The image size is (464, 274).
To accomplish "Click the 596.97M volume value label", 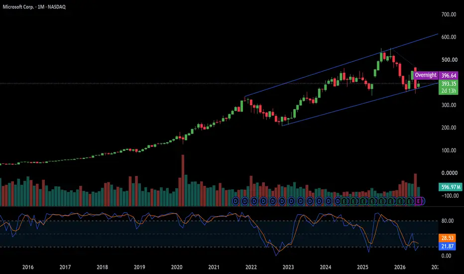I will click(x=451, y=187).
